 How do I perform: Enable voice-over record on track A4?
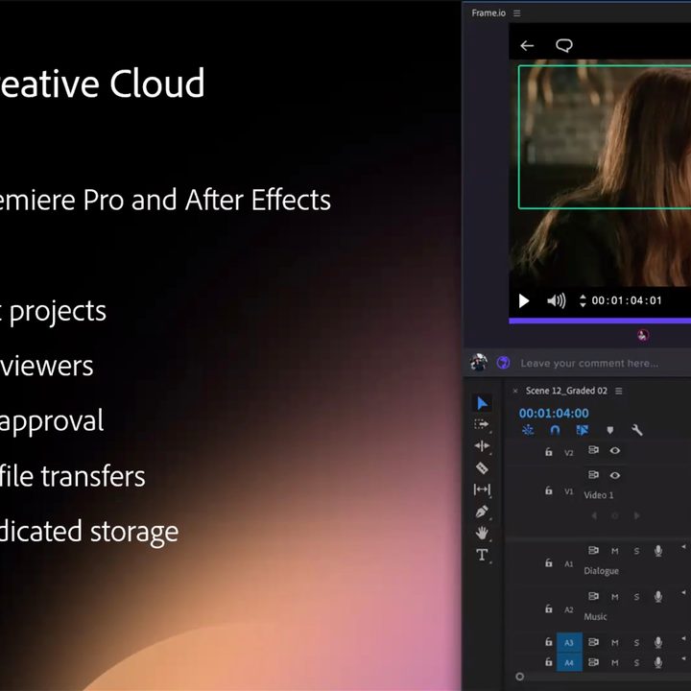658,662
